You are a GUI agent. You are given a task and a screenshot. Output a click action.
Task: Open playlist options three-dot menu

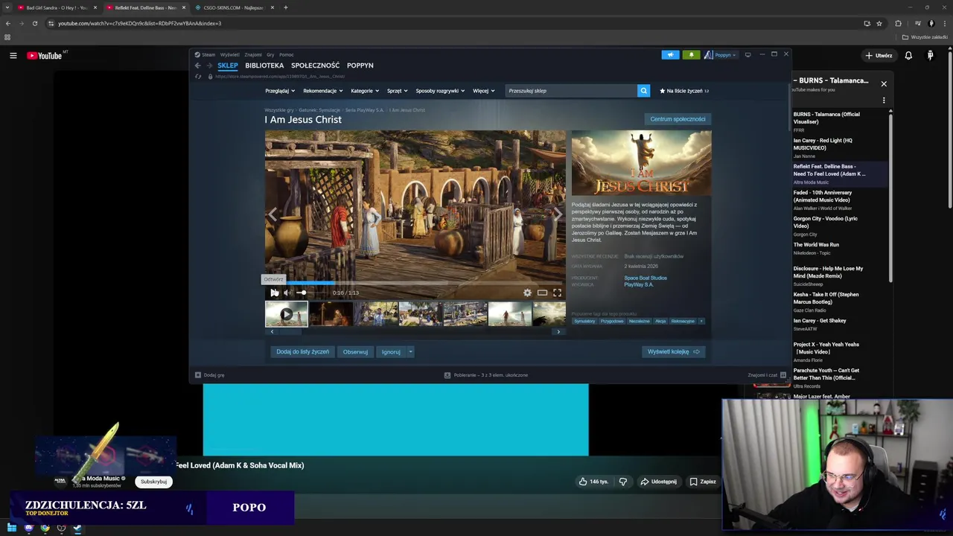coord(884,100)
